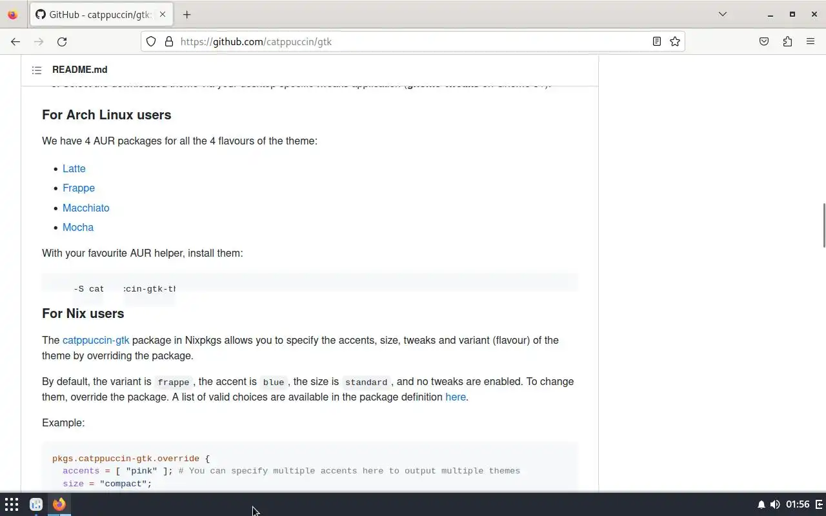Open the tracking protection shield icon

[151, 42]
